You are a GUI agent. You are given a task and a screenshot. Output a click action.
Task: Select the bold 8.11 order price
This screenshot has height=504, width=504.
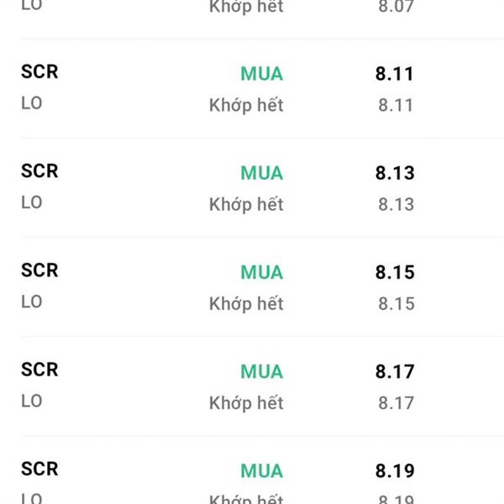pos(395,74)
